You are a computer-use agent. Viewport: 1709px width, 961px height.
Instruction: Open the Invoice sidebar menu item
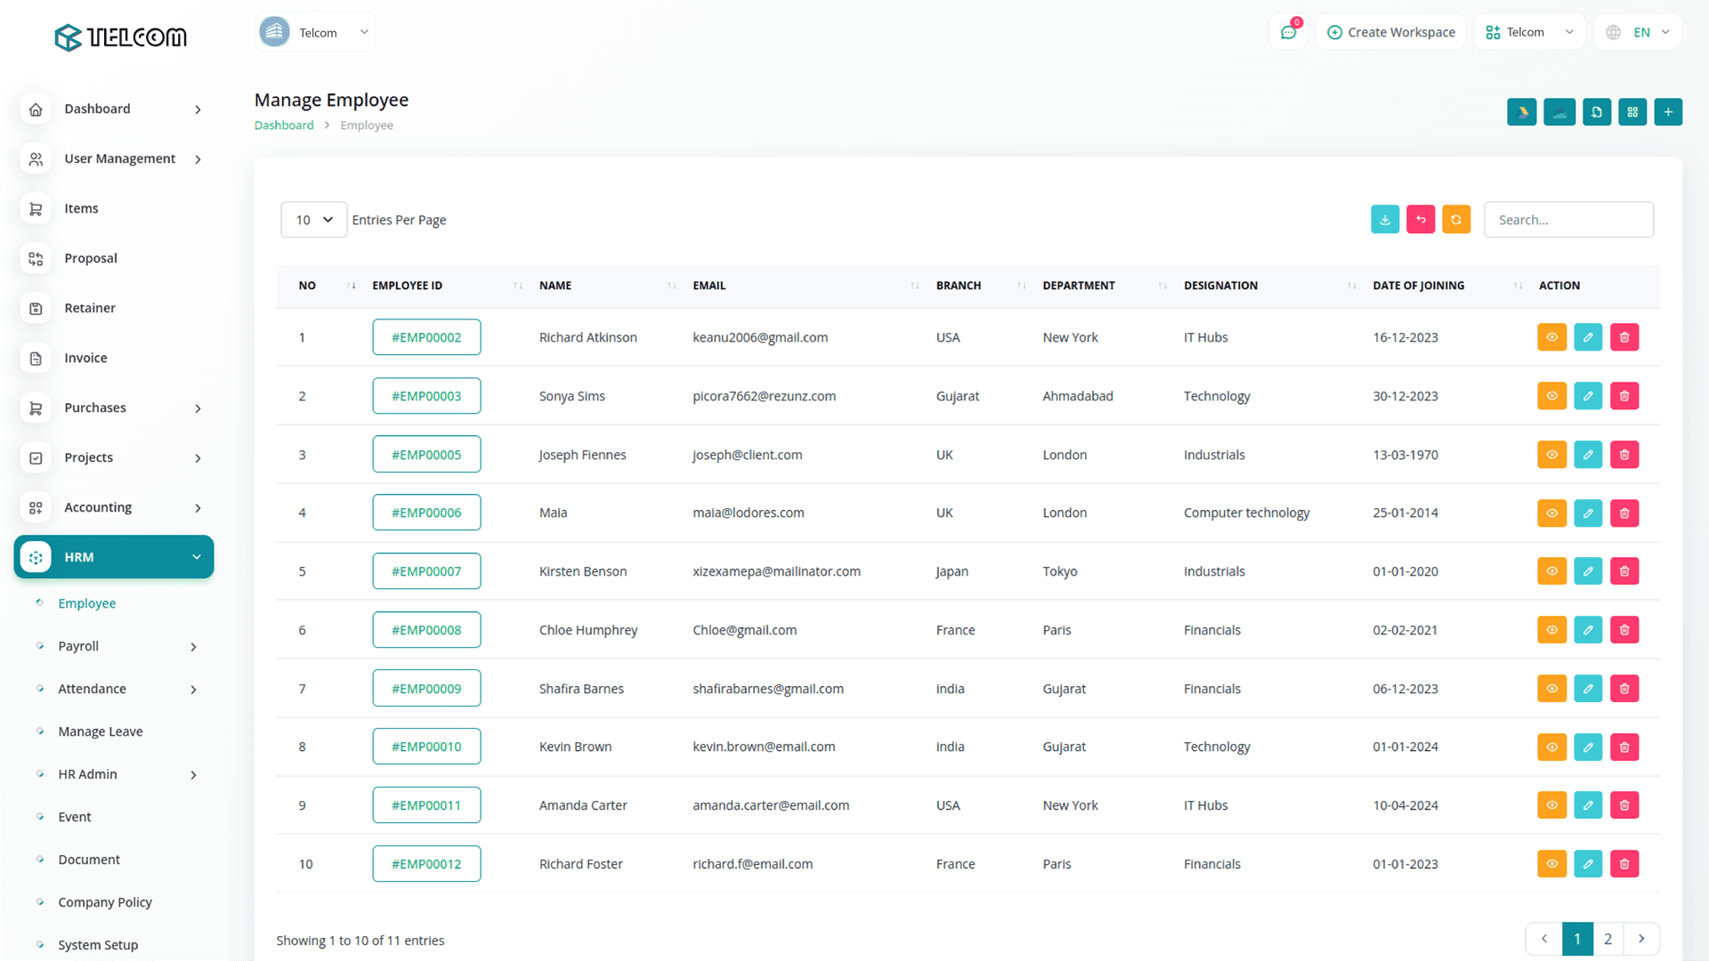tap(85, 358)
